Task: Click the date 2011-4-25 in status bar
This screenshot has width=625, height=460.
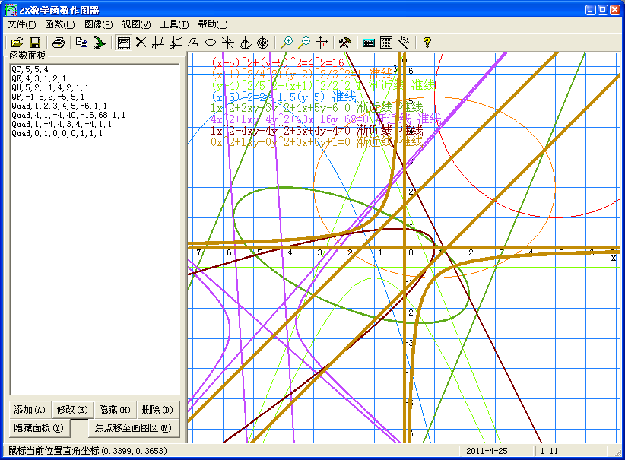Action: (487, 451)
